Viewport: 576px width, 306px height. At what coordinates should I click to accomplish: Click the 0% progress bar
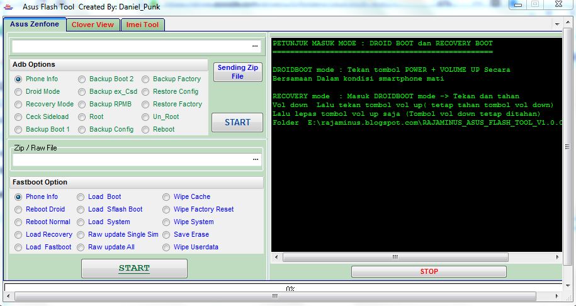(283, 287)
